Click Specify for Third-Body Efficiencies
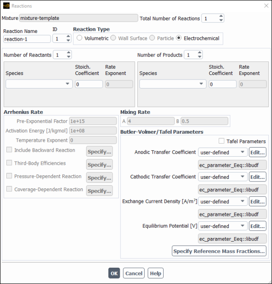 99,164
